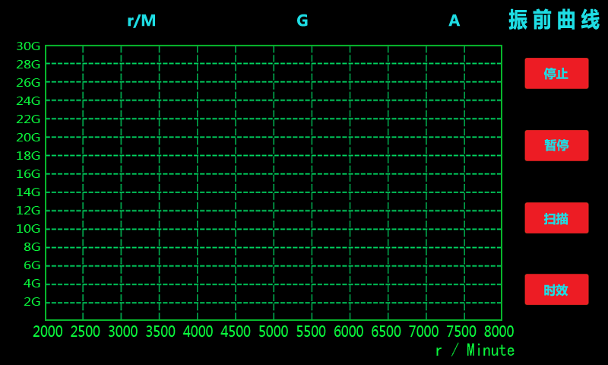Screen dimensions: 608x365
Task: Click the 3500 tick on X axis
Action: (x=160, y=332)
